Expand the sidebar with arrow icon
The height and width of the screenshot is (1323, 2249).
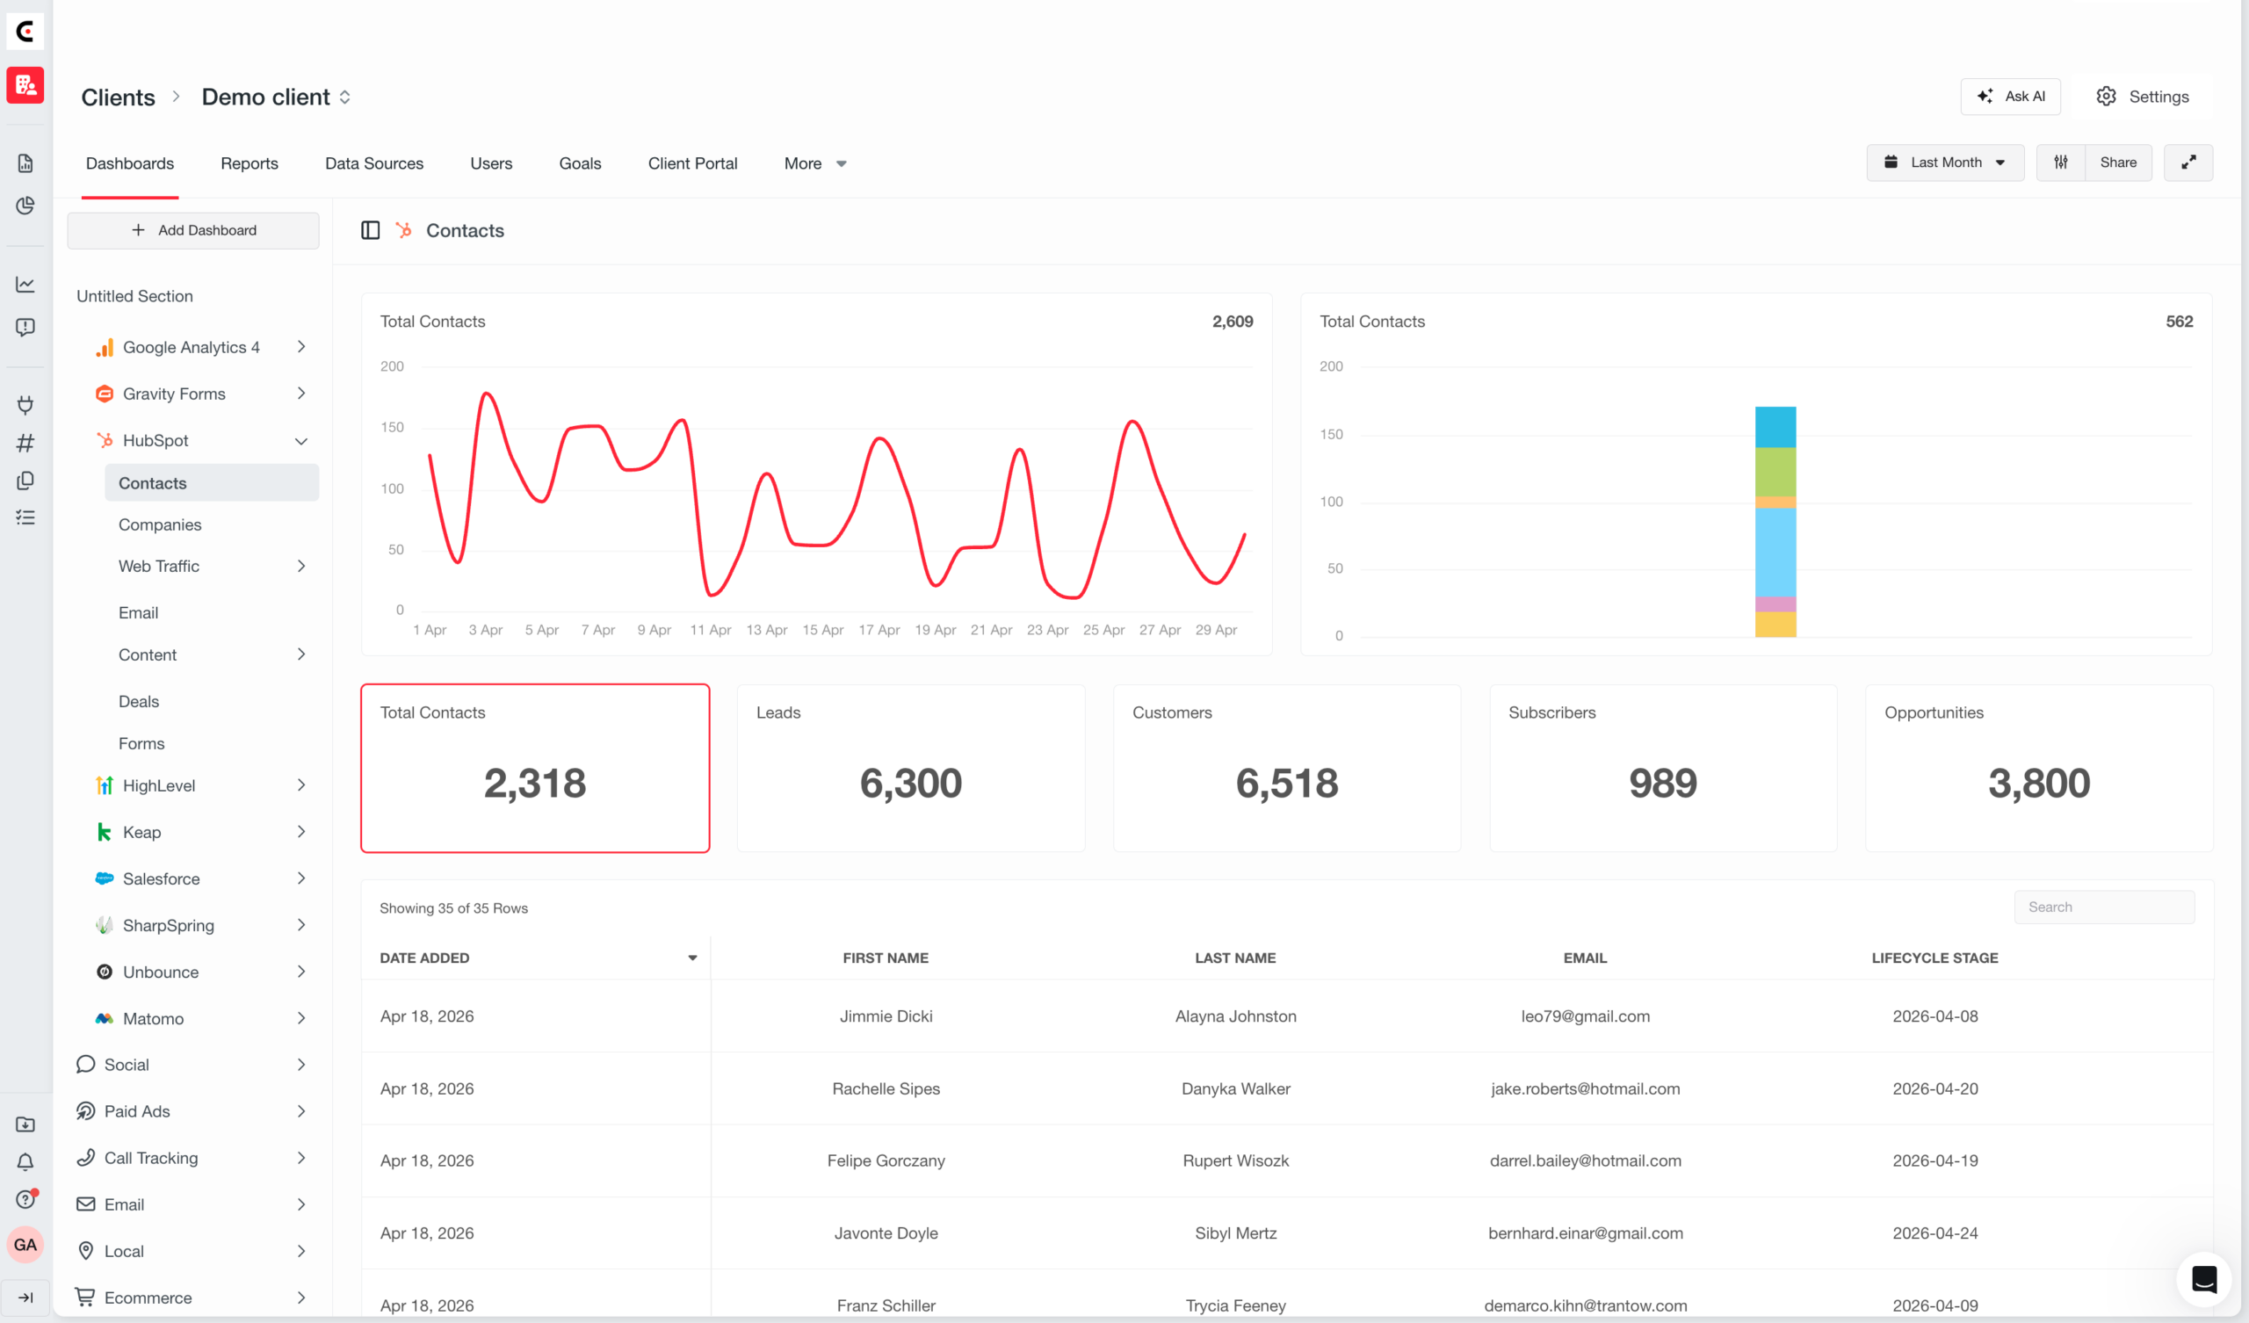point(25,1298)
